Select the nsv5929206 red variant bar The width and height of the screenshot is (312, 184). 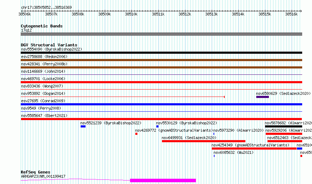(284, 134)
